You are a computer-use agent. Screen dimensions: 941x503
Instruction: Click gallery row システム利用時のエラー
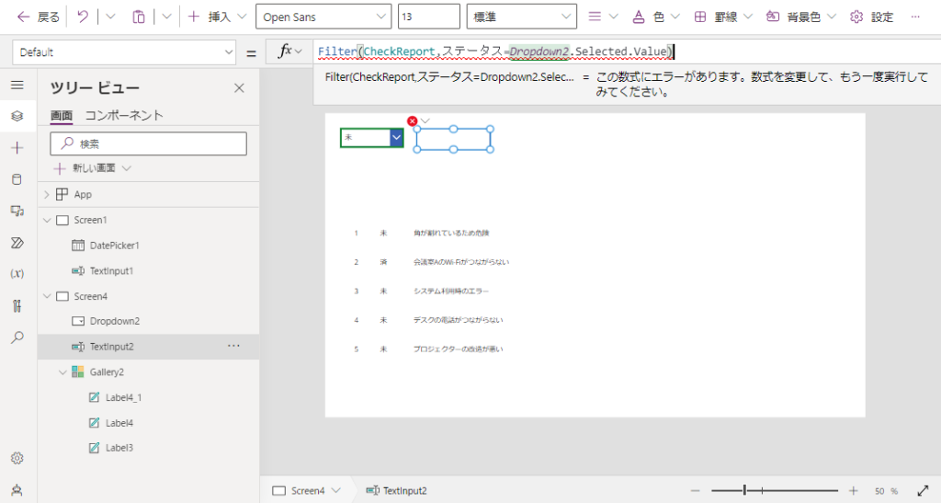pos(451,292)
